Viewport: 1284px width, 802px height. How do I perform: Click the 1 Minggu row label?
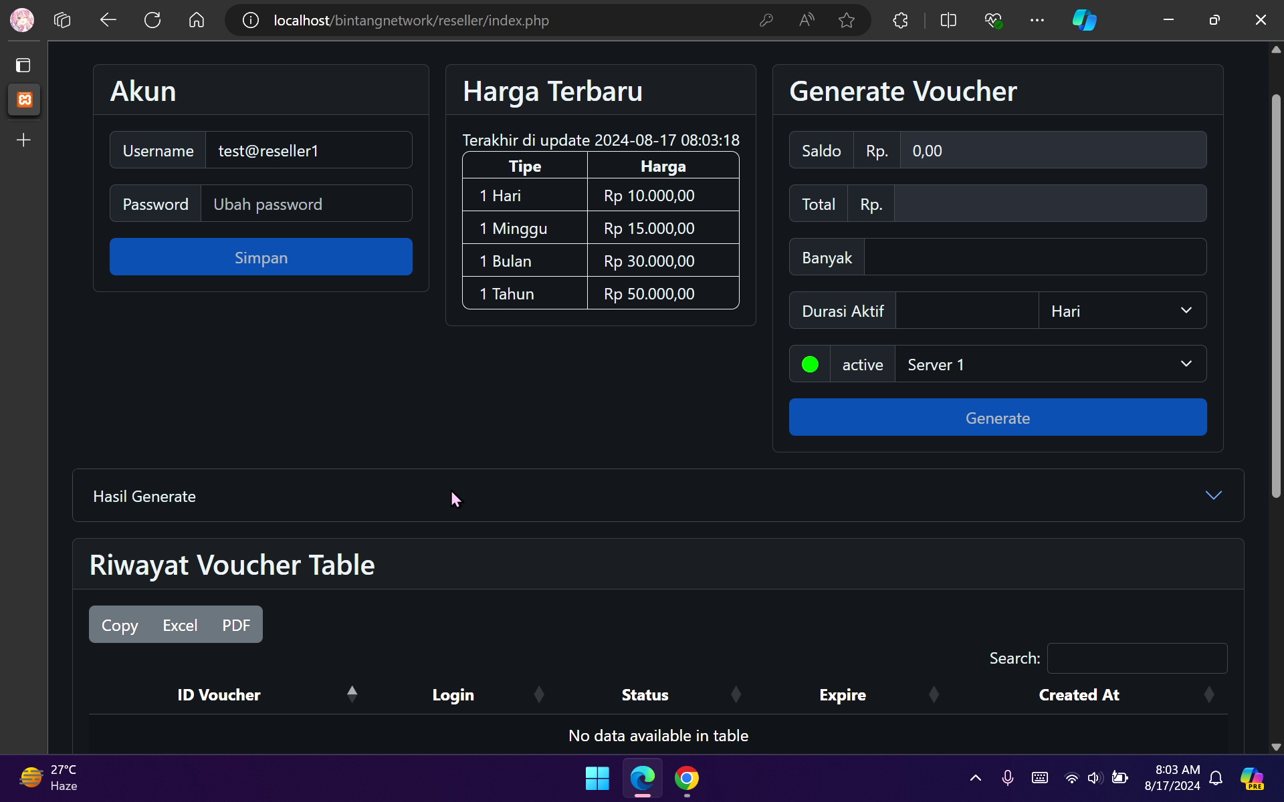[x=513, y=228]
